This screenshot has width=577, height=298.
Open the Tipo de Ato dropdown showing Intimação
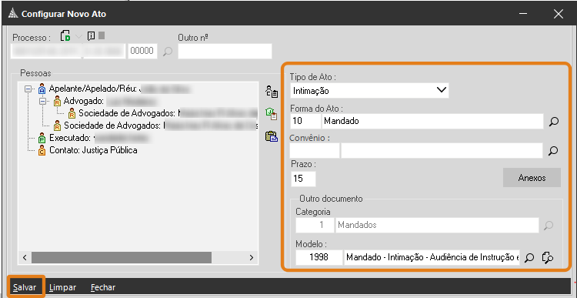369,90
